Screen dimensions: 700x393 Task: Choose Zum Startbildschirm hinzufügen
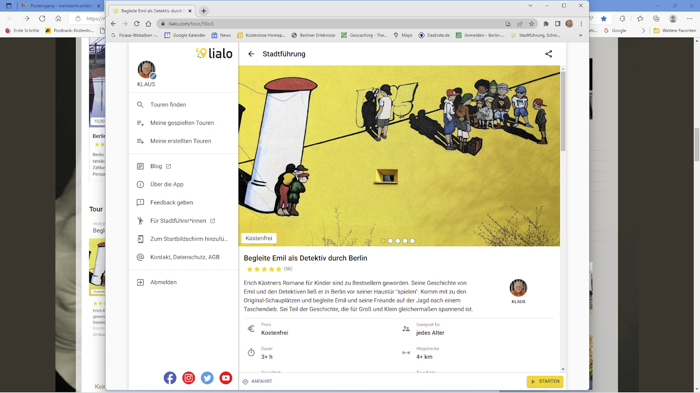[x=183, y=239]
